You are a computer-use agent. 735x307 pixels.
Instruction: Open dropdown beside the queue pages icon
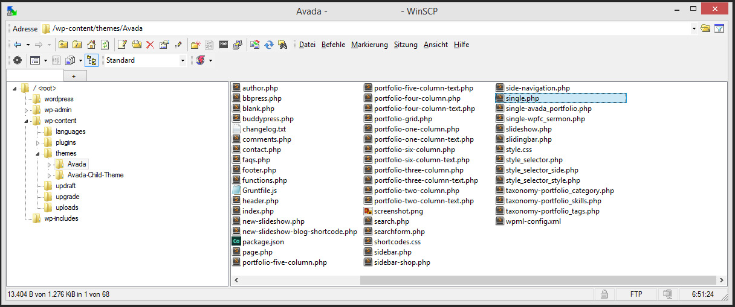point(80,60)
